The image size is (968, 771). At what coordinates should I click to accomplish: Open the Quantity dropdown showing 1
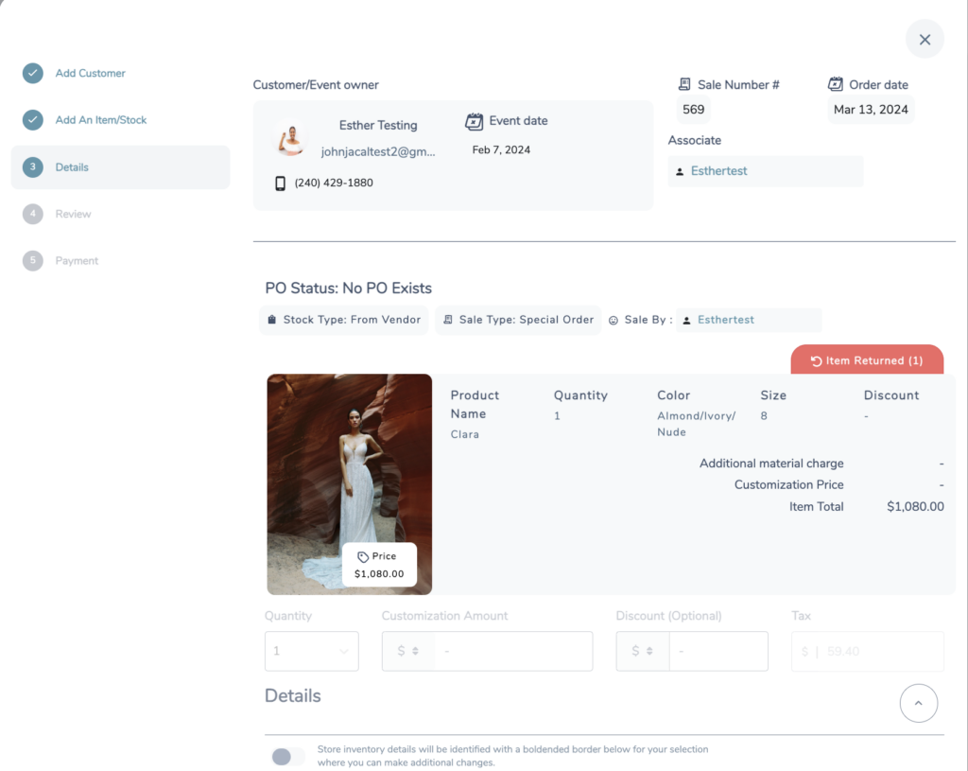pos(312,651)
